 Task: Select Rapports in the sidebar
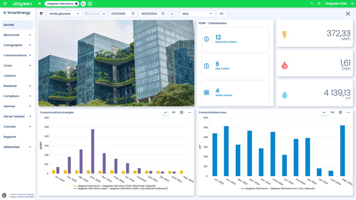pyautogui.click(x=10, y=137)
